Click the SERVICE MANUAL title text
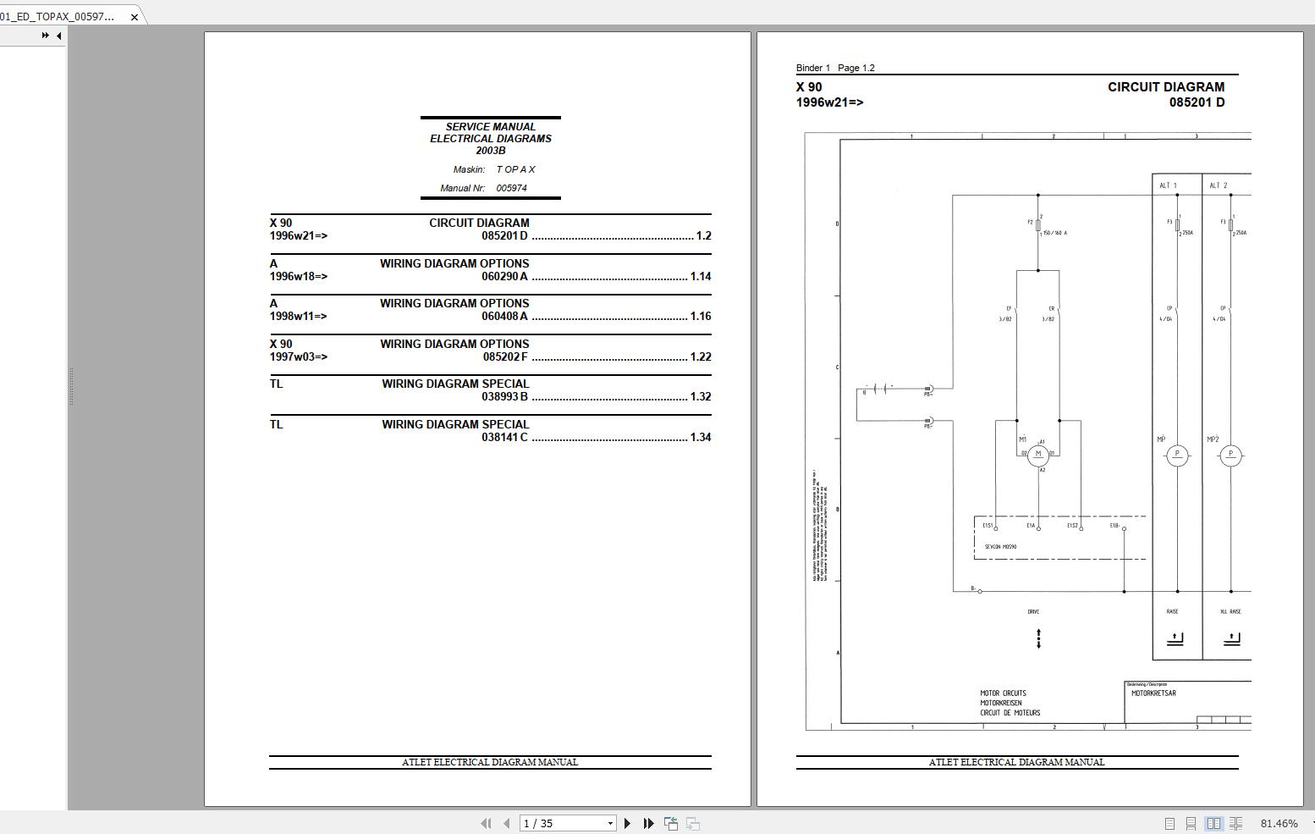 491,127
